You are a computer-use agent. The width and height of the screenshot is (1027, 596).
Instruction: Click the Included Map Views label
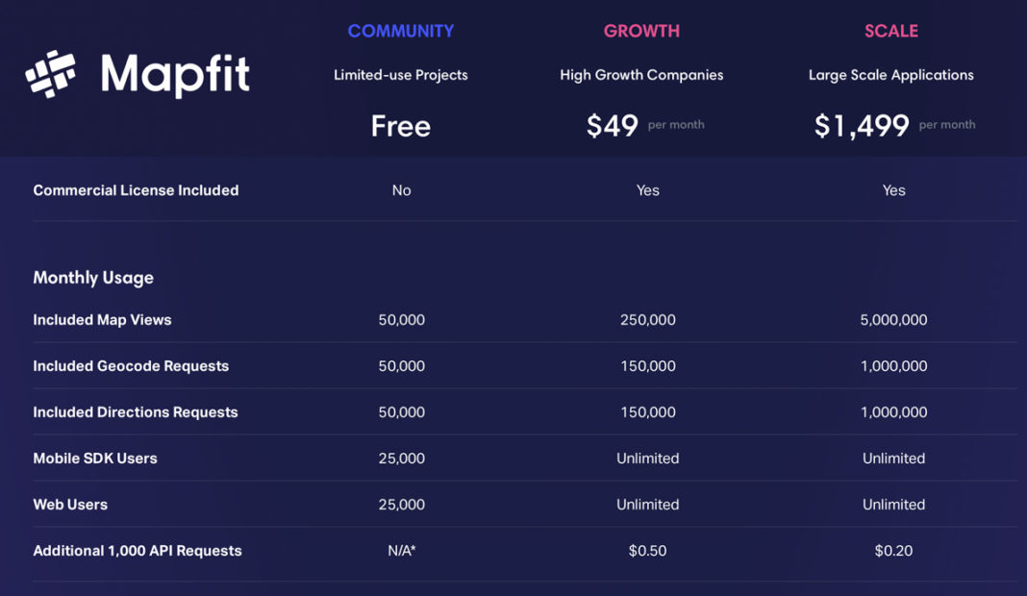(x=102, y=319)
